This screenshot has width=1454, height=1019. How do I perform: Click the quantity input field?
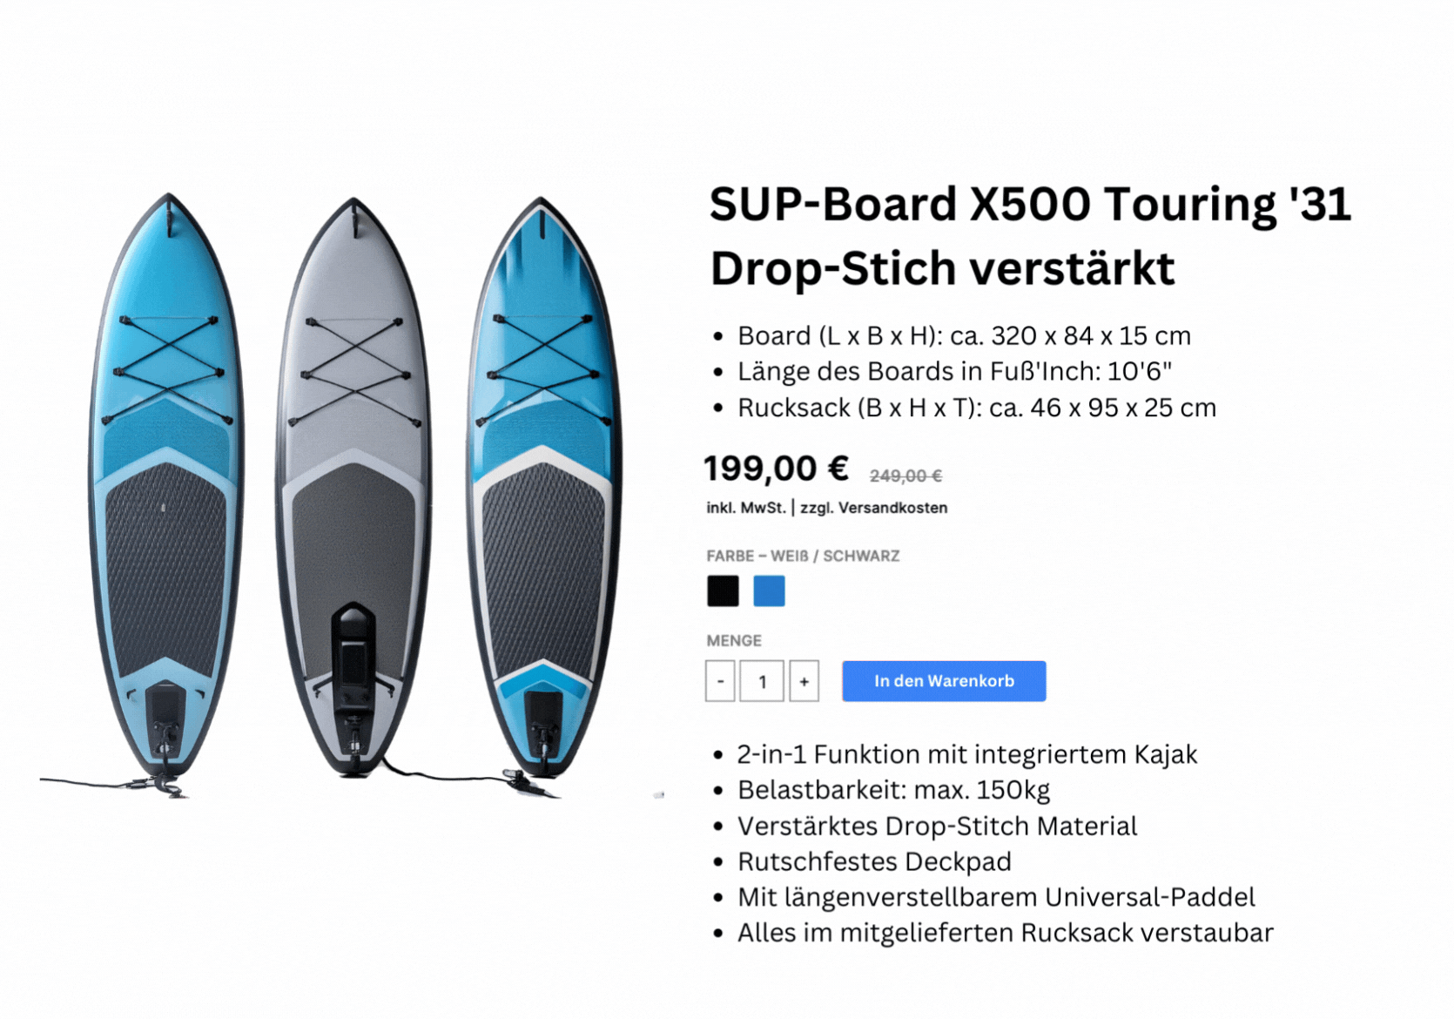pyautogui.click(x=762, y=681)
